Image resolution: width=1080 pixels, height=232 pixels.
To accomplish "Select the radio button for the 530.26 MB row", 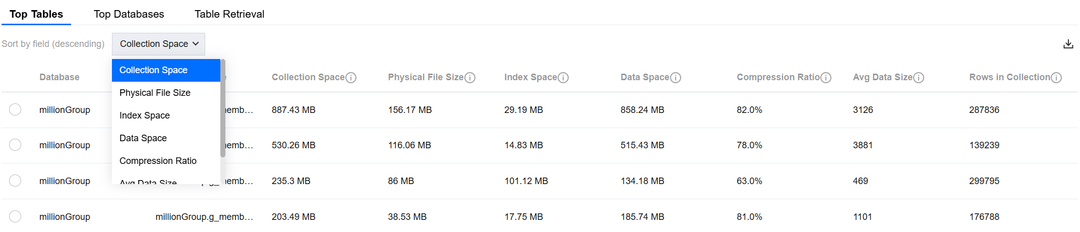I will (x=15, y=145).
